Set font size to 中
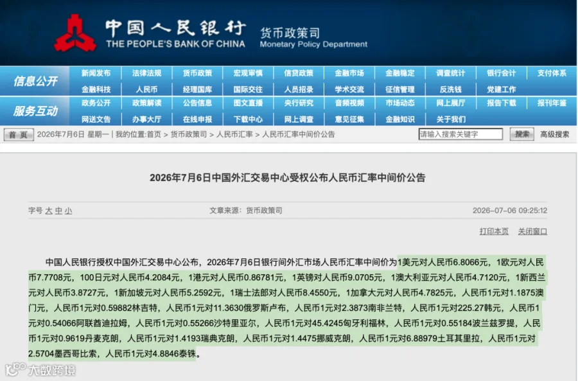The height and width of the screenshot is (381, 578). tap(58, 211)
